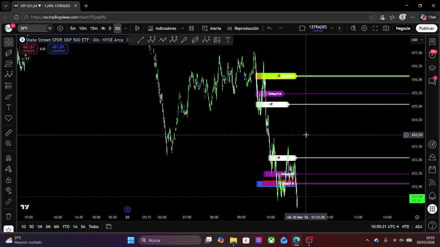Select trend line in floating favorites toolbar
Viewport: 440px width, 247px height.
[x=141, y=40]
